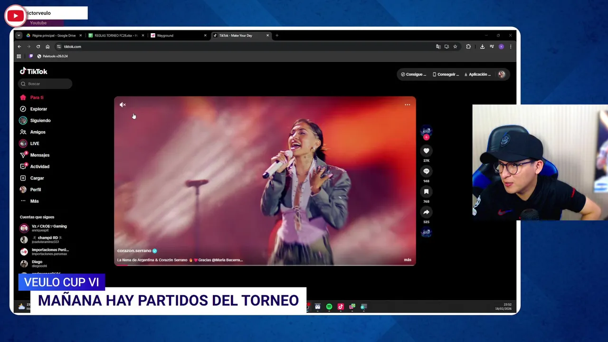608x342 pixels.
Task: Open the video three-dots options menu
Action: pos(408,104)
